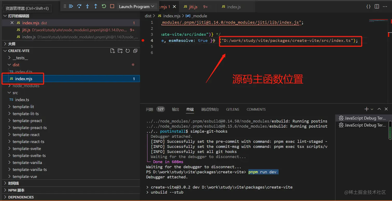Image resolution: width=392 pixels, height=201 pixels.
Task: Click the Step Into debug icon
Action: [87, 6]
